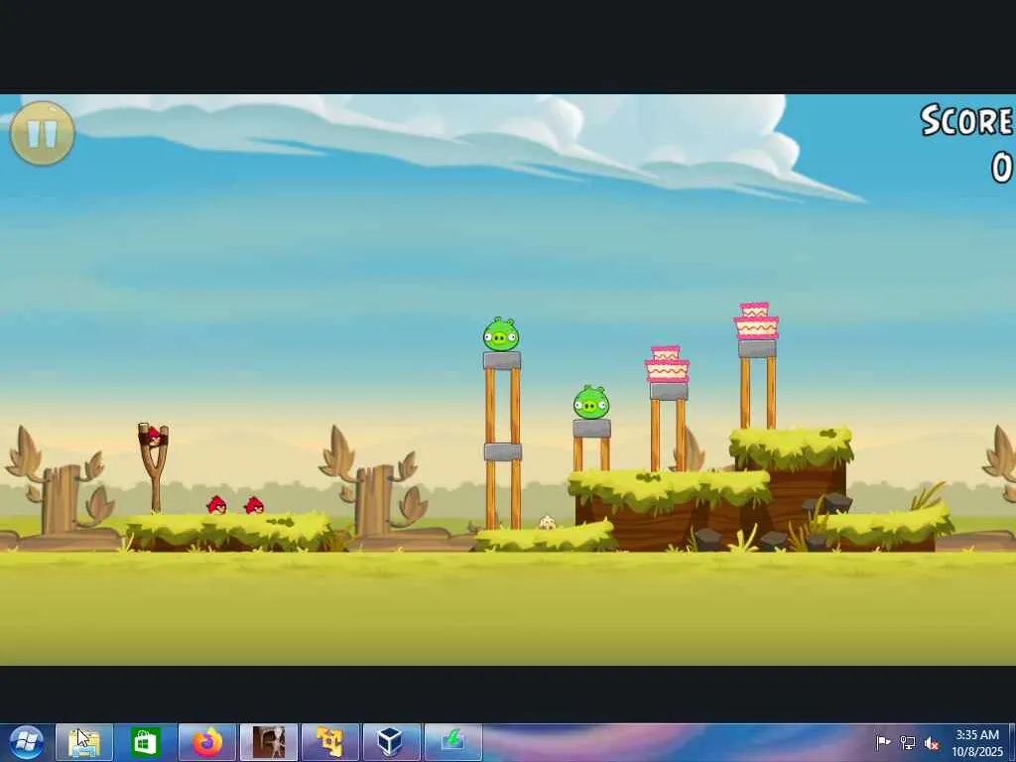Open Windows Explorer from the taskbar
1016x762 pixels.
pyautogui.click(x=84, y=742)
